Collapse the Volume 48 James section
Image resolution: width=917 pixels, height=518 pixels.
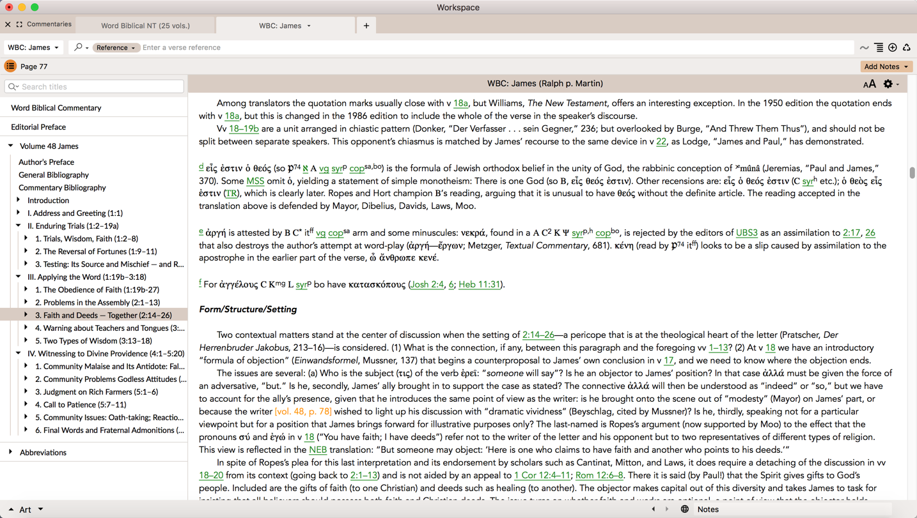pyautogui.click(x=11, y=146)
